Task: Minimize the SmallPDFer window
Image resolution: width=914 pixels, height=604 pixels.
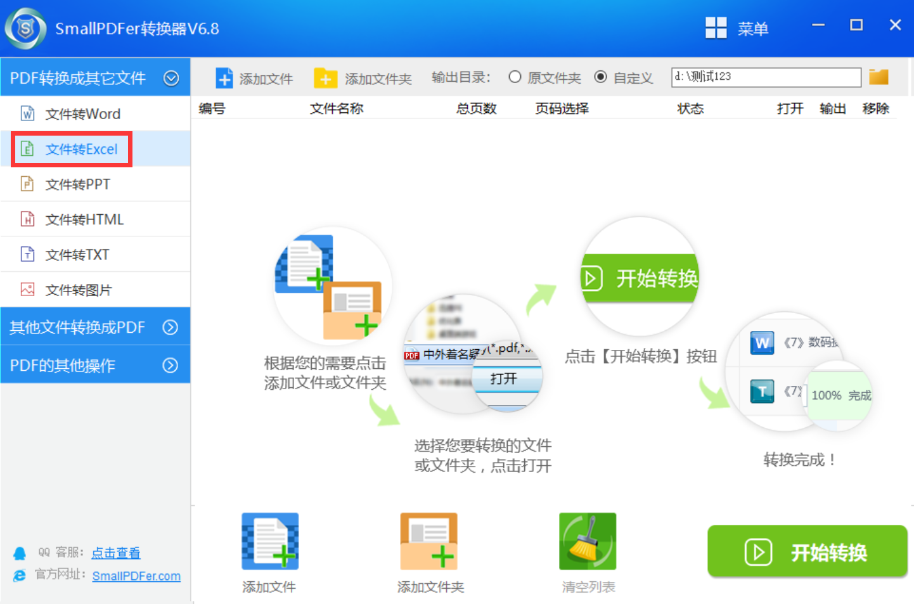Action: [818, 25]
